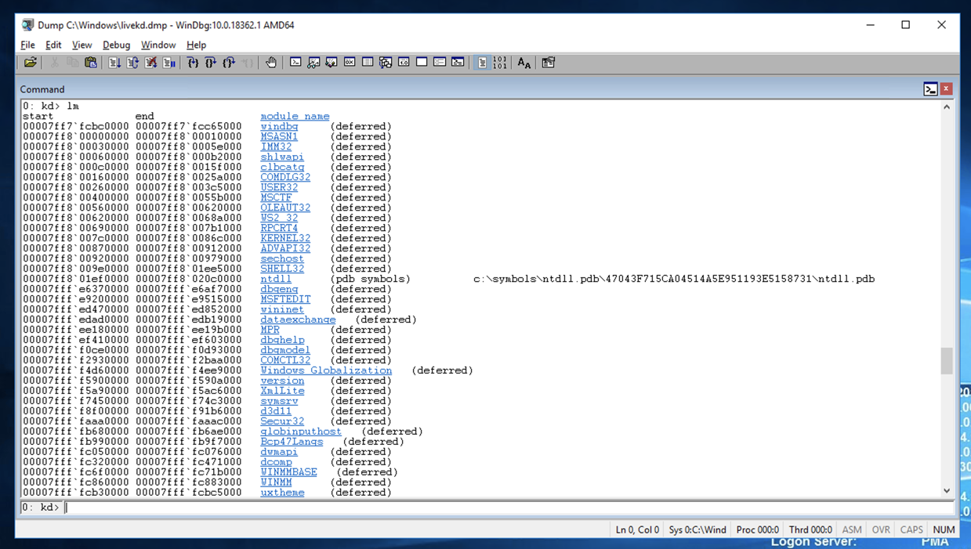Open the Memory window toolbar icon

click(x=368, y=63)
